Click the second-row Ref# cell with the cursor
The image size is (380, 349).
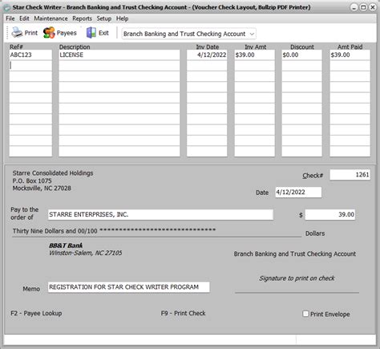[30, 66]
